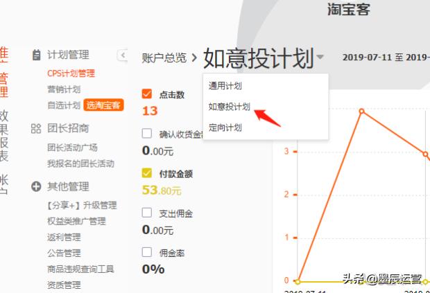Enable the 确认收货金额 checkbox
This screenshot has width=430, height=293.
(x=147, y=134)
